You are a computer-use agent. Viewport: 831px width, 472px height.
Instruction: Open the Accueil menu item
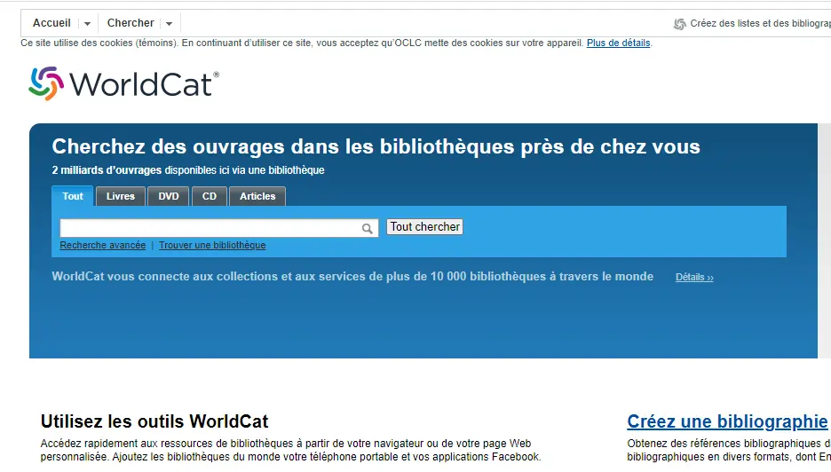[51, 23]
